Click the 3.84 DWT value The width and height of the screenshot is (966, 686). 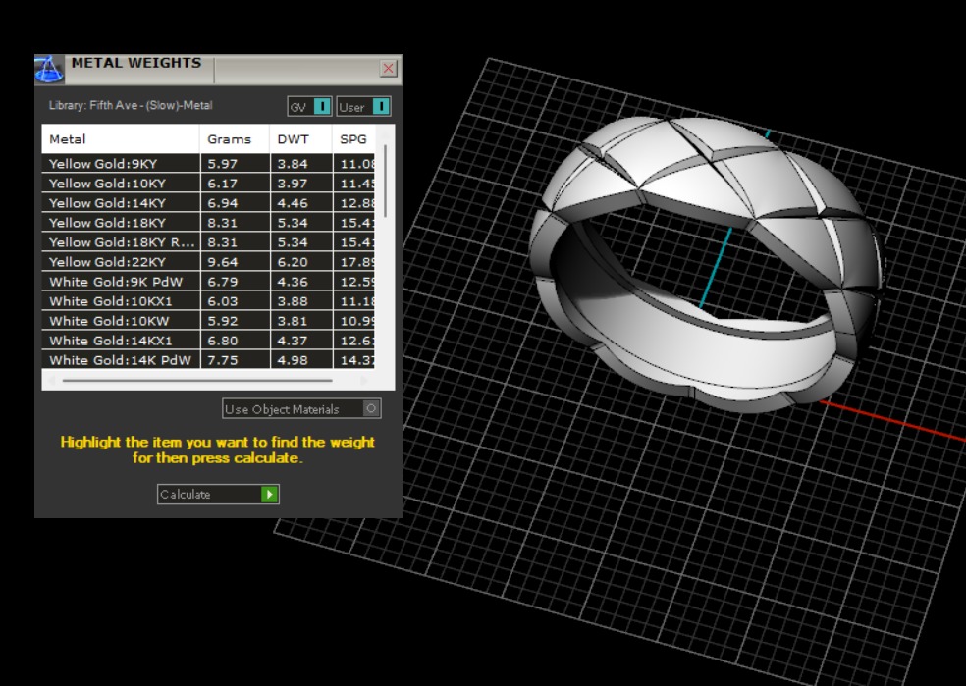(292, 164)
